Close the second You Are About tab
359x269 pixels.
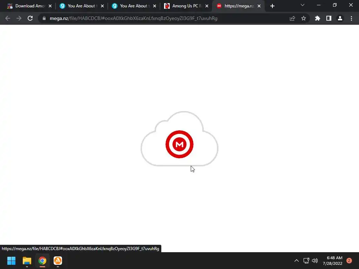[155, 6]
